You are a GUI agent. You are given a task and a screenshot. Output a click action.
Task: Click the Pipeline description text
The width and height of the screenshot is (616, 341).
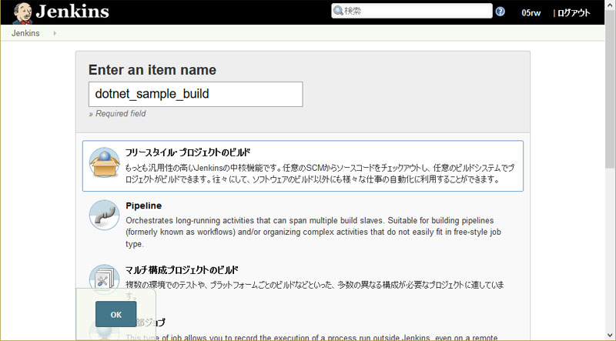[x=313, y=232]
